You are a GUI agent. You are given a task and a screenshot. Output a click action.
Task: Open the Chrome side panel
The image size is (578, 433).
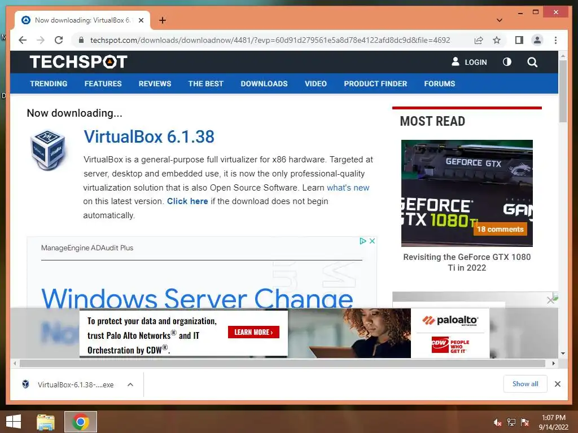pos(519,40)
